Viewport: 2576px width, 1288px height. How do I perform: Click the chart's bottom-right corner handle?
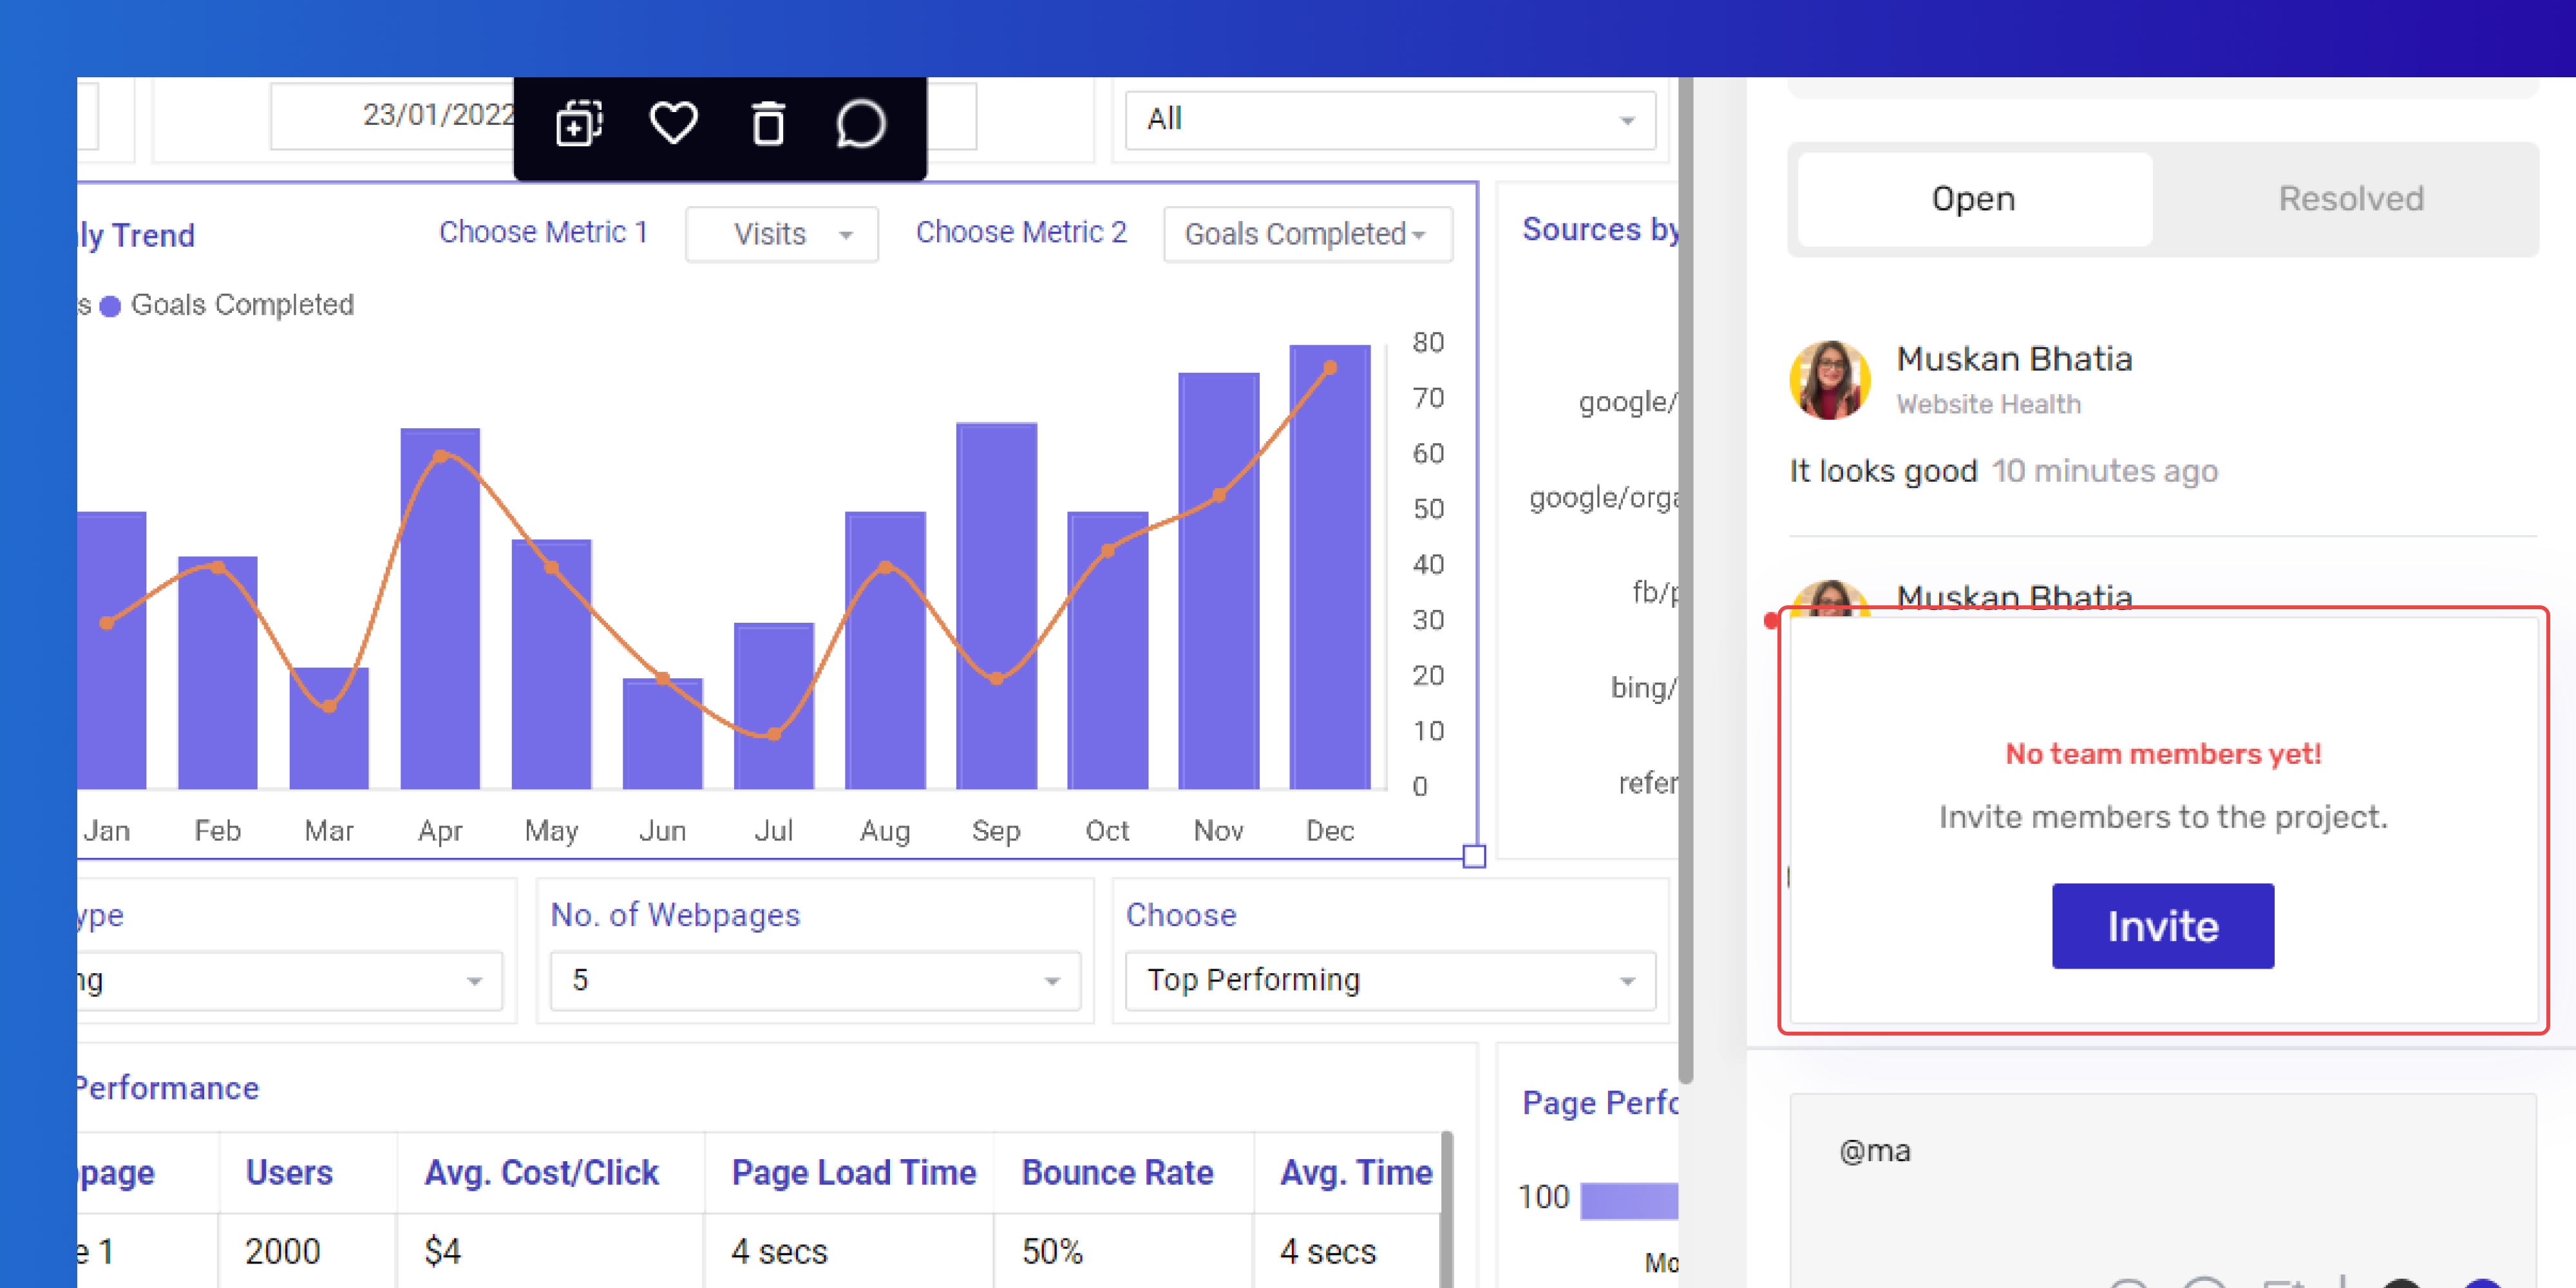(x=1474, y=856)
